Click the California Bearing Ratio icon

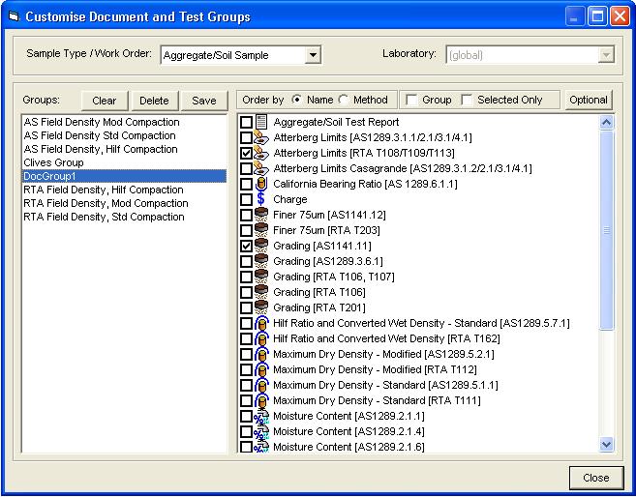click(262, 185)
